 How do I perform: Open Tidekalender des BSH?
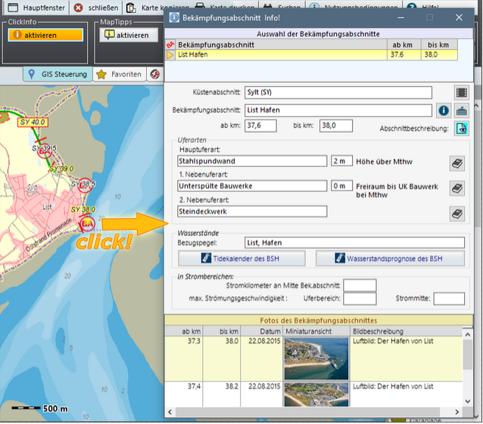(x=241, y=258)
